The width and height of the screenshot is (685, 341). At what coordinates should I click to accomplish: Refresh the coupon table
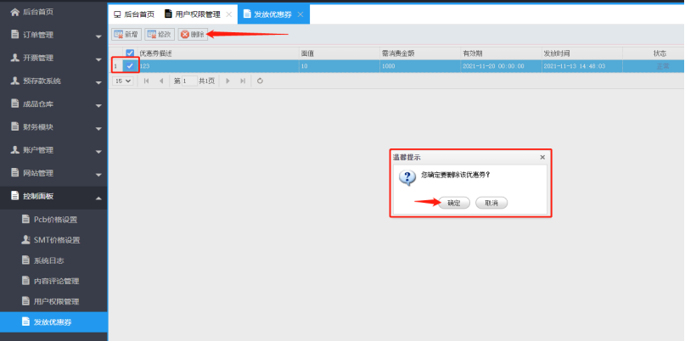(x=260, y=81)
